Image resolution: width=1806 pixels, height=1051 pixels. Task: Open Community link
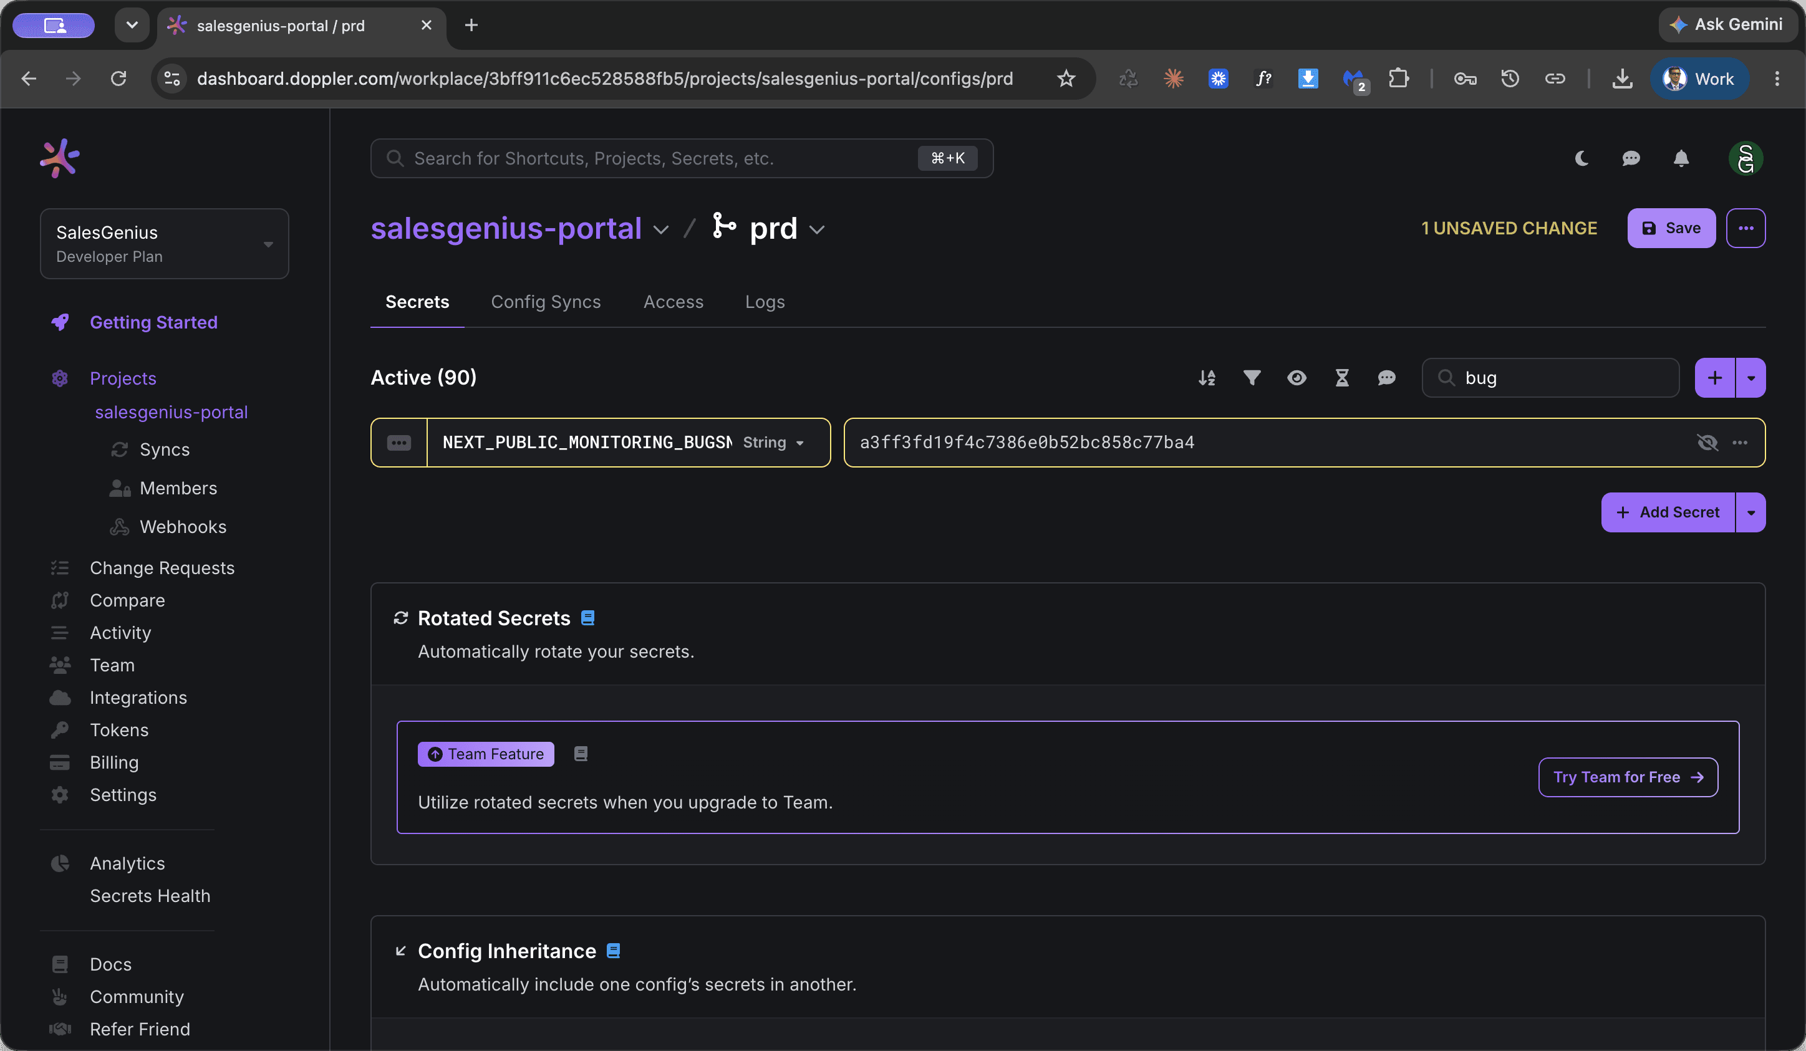[136, 997]
